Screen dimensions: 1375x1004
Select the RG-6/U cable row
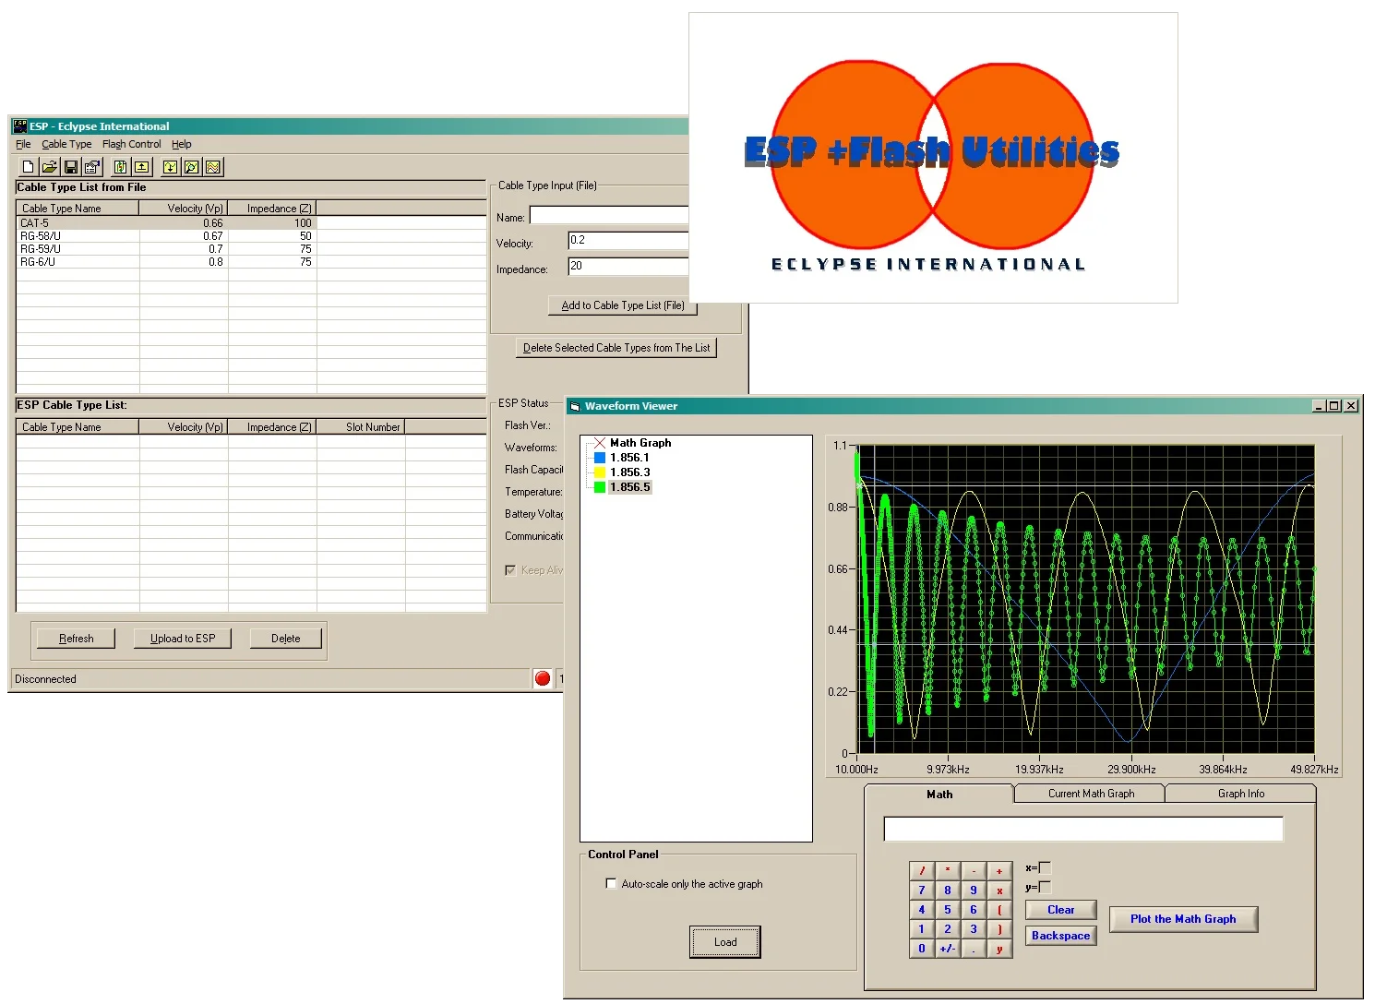(x=251, y=262)
